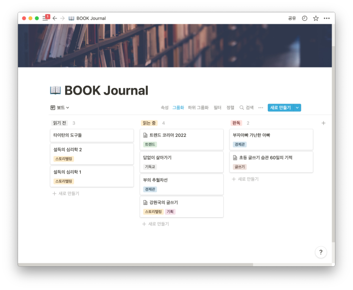Click the BOOK Journal page title

(x=106, y=91)
